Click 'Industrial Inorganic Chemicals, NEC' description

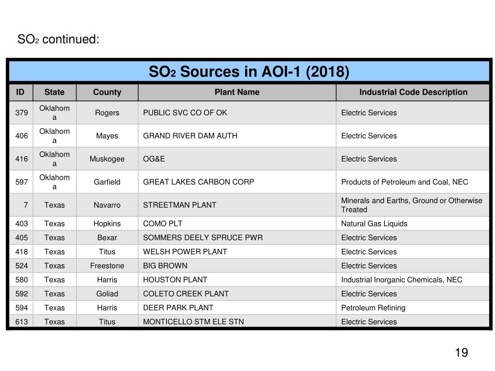click(x=402, y=280)
